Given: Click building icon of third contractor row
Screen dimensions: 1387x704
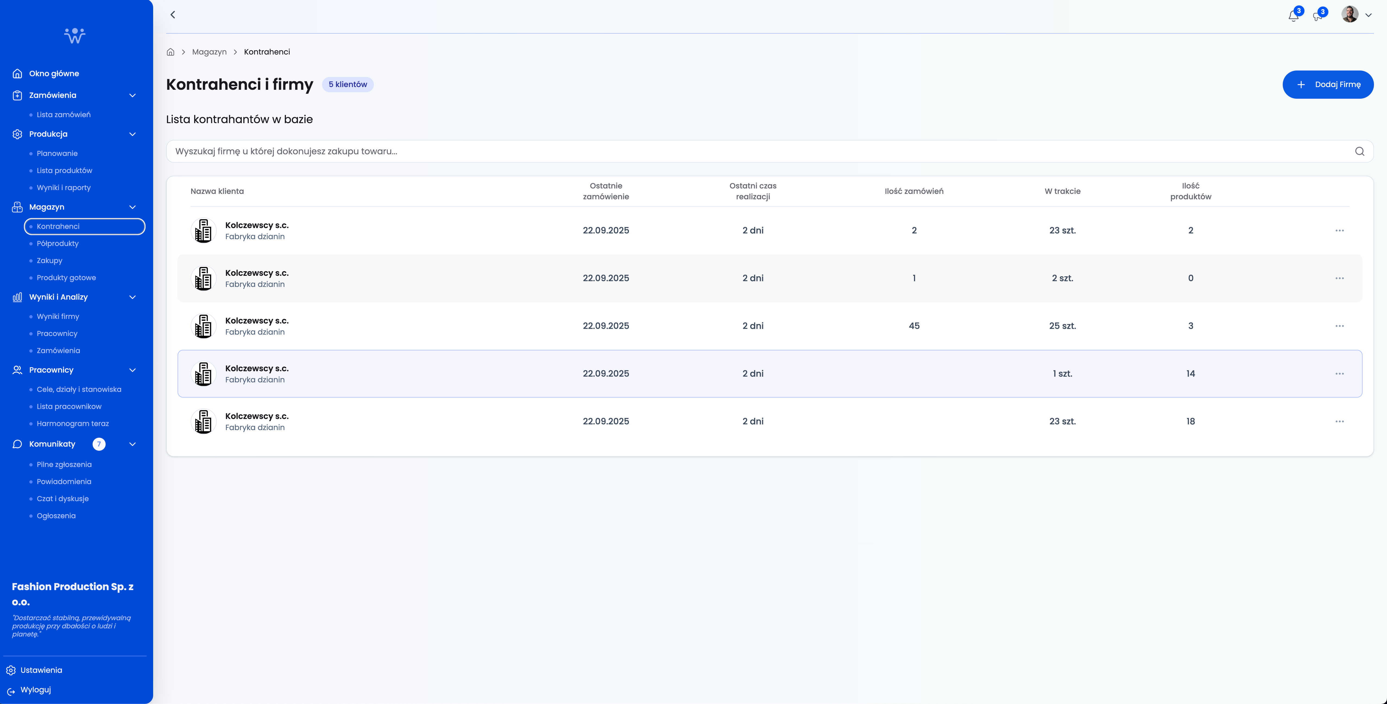Looking at the screenshot, I should [204, 326].
